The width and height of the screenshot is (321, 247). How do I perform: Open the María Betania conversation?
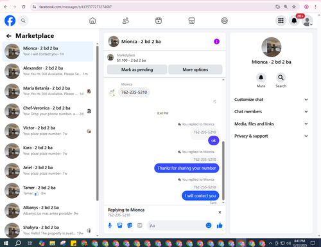(x=48, y=91)
